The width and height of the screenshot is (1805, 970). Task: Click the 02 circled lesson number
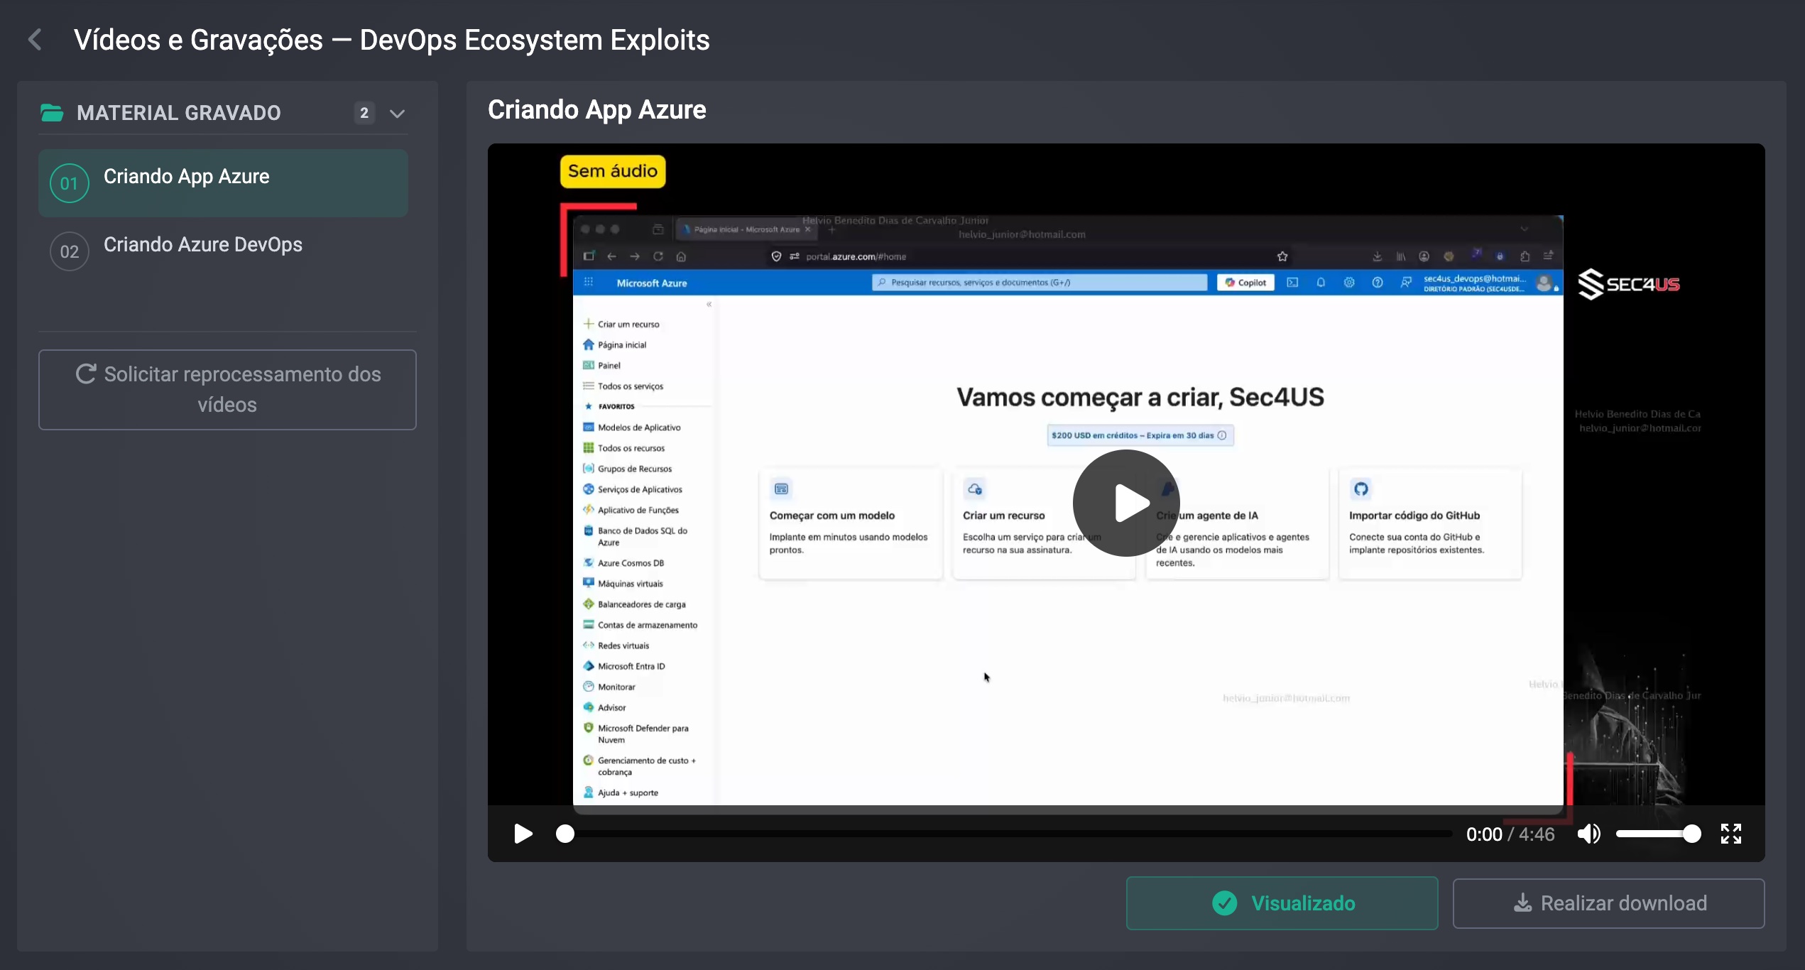(70, 251)
